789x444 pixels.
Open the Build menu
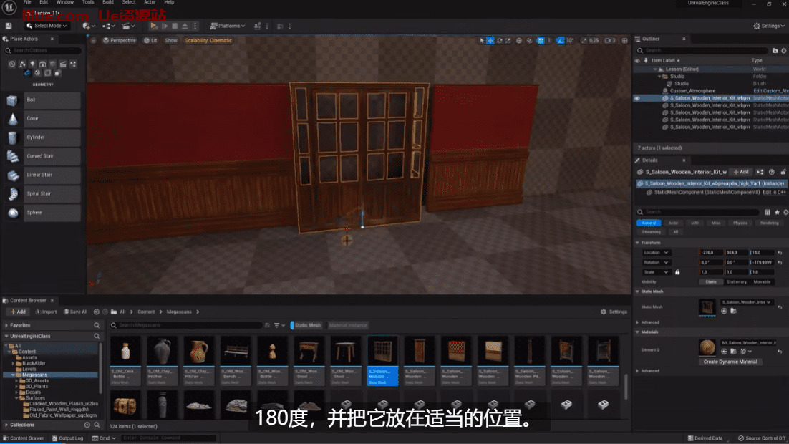(107, 2)
